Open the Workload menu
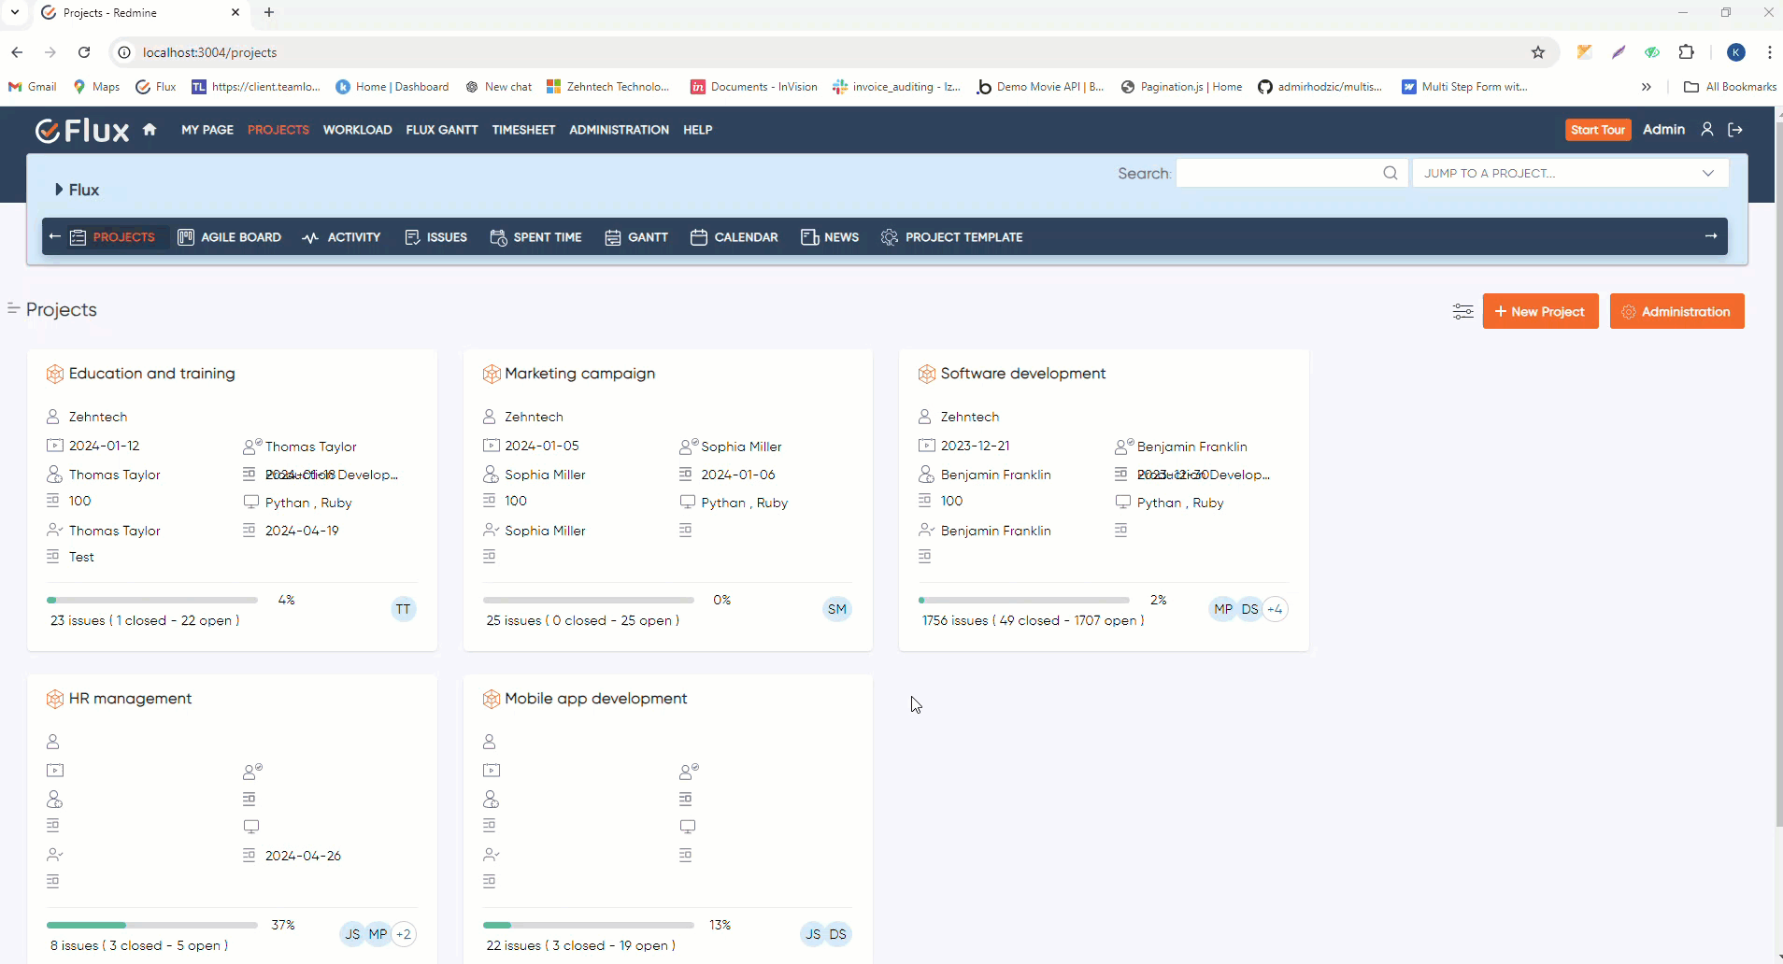 click(x=357, y=130)
